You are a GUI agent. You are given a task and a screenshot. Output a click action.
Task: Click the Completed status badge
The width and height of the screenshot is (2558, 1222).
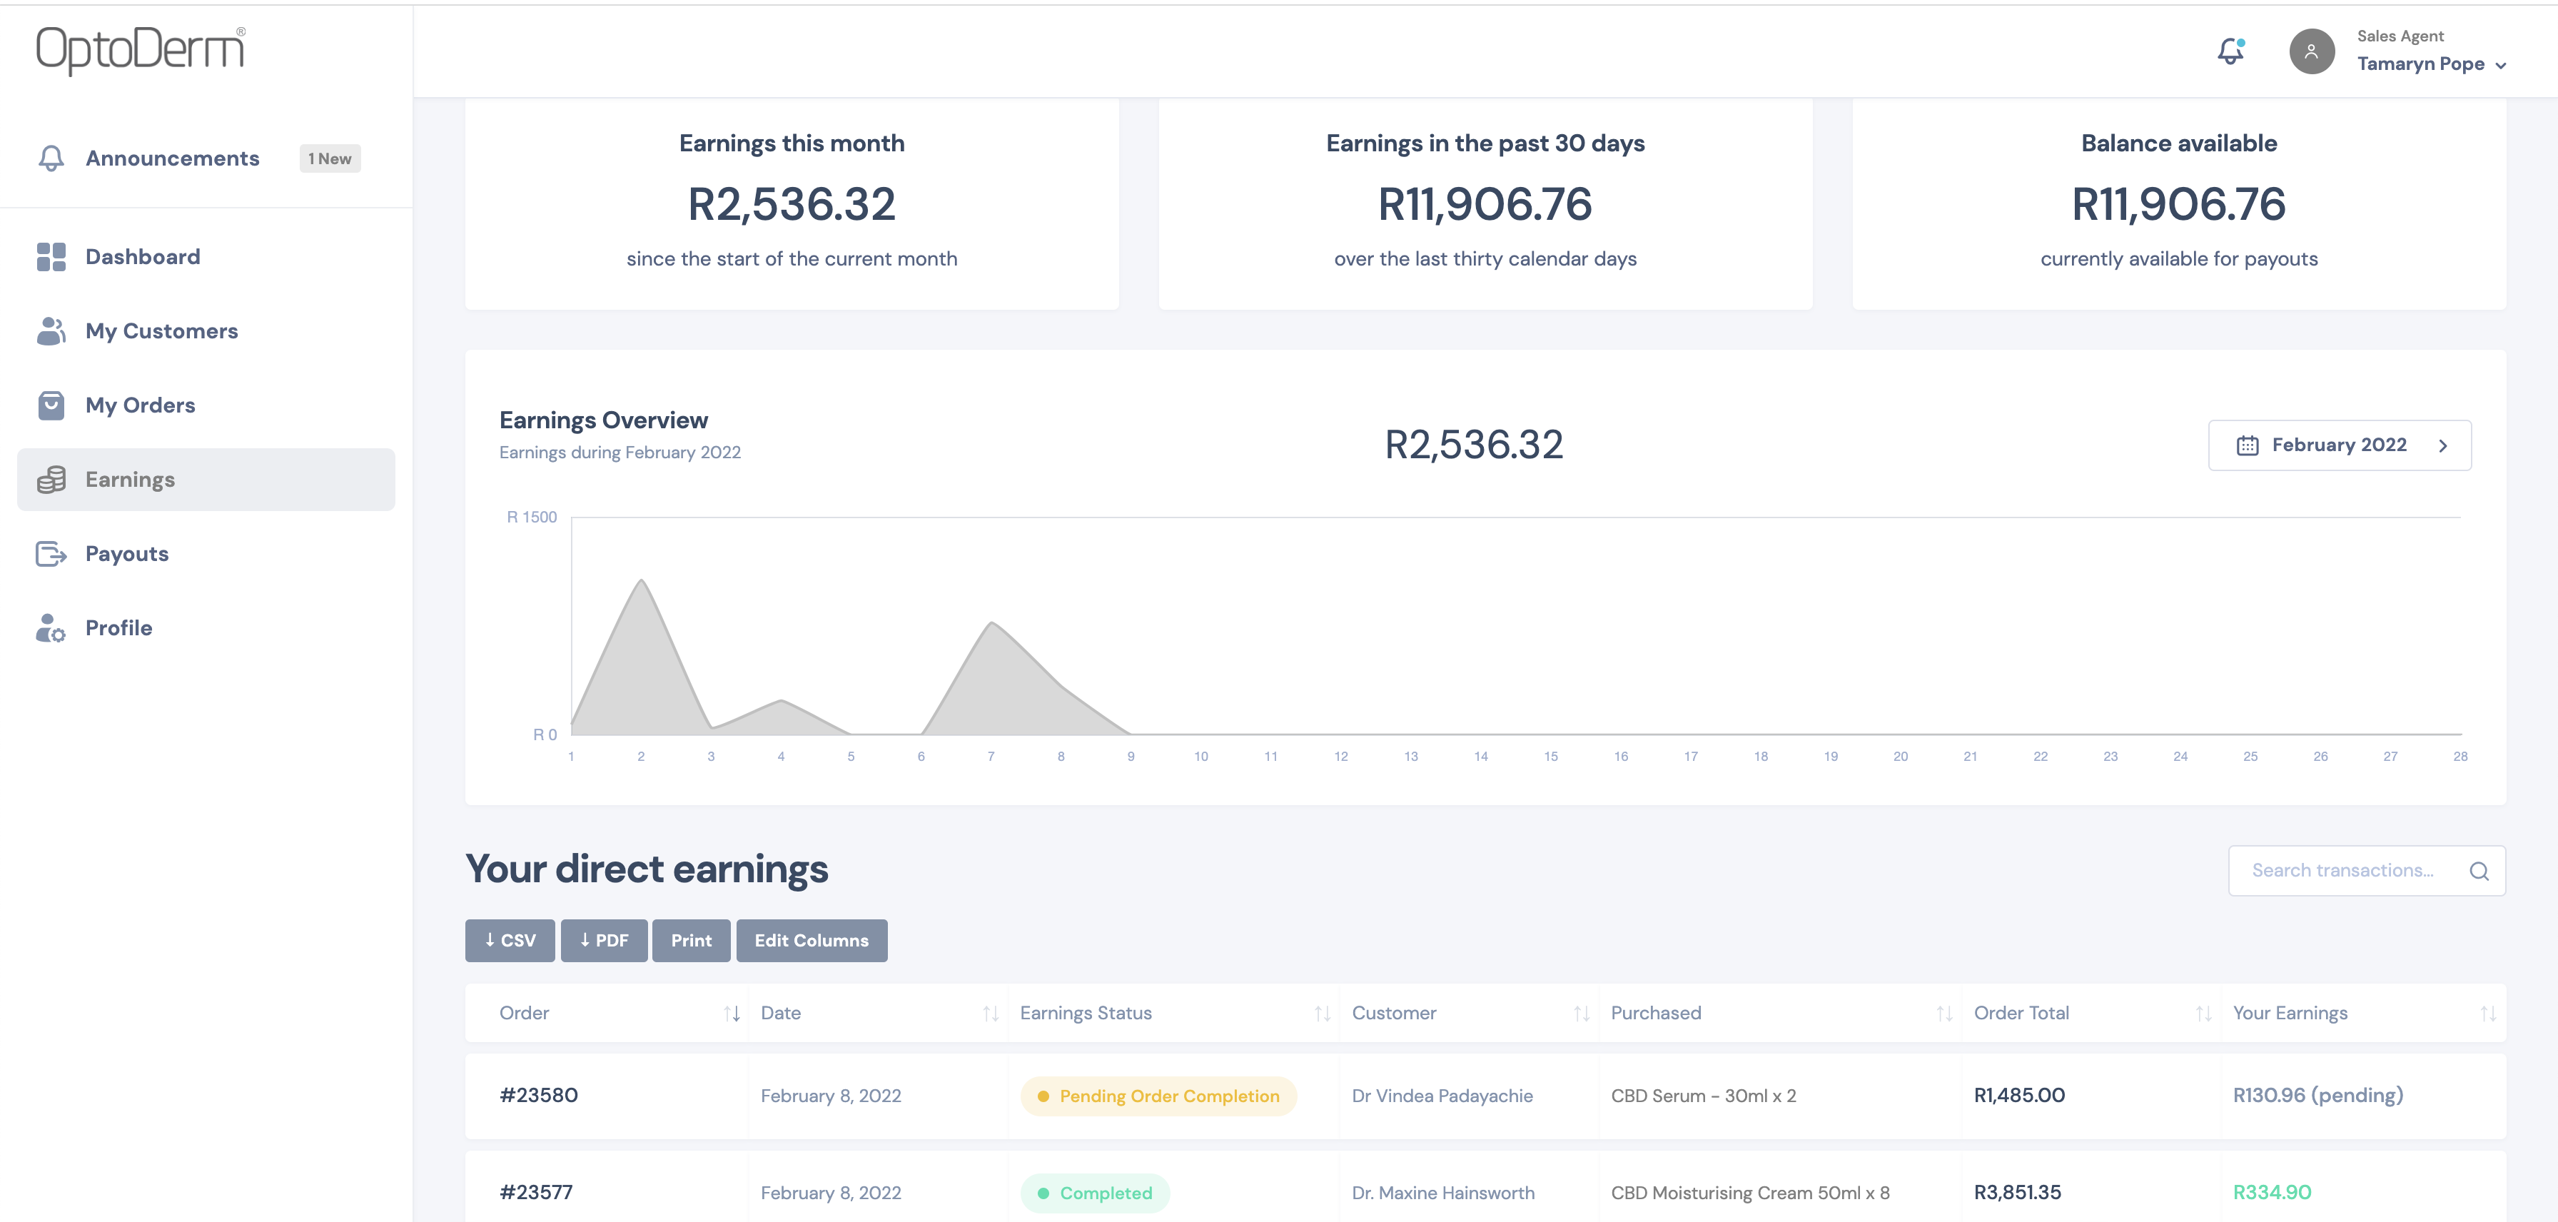pyautogui.click(x=1094, y=1193)
